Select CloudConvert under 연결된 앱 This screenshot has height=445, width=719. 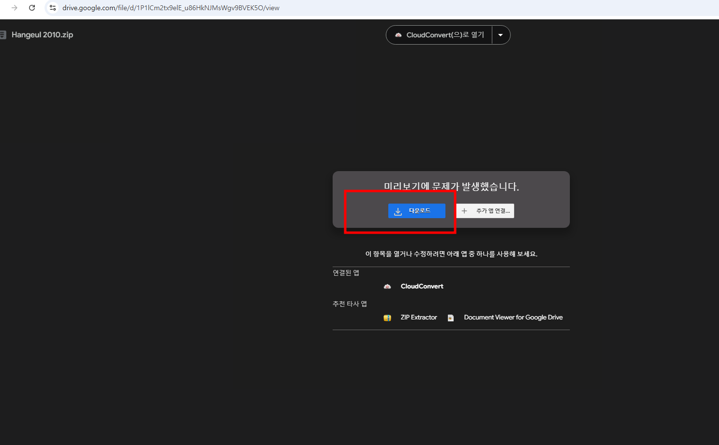(422, 286)
